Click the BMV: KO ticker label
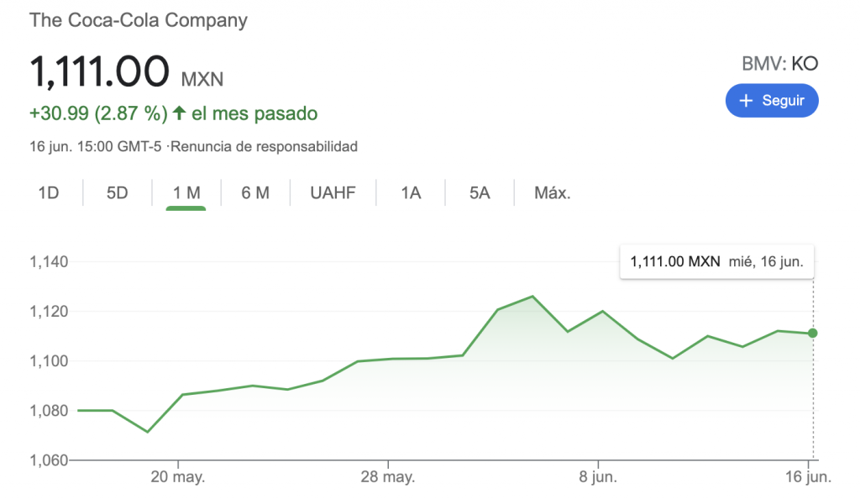860x499 pixels. tap(779, 63)
